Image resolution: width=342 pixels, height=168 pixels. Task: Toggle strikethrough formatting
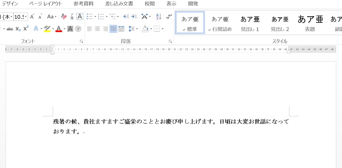tap(10, 29)
